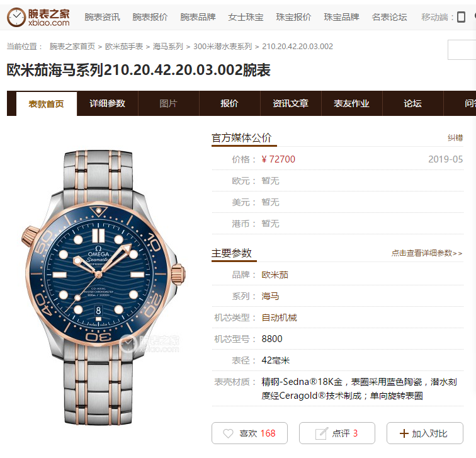Click the 纠错 correction link
Image resolution: width=476 pixels, height=458 pixels.
click(x=455, y=138)
